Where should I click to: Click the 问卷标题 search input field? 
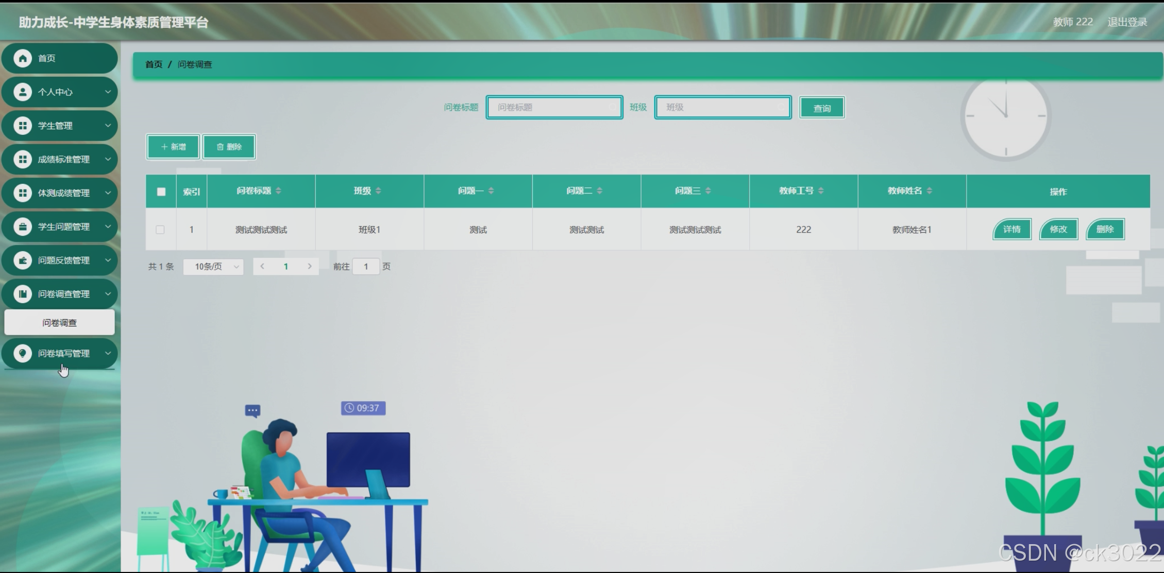pyautogui.click(x=554, y=108)
